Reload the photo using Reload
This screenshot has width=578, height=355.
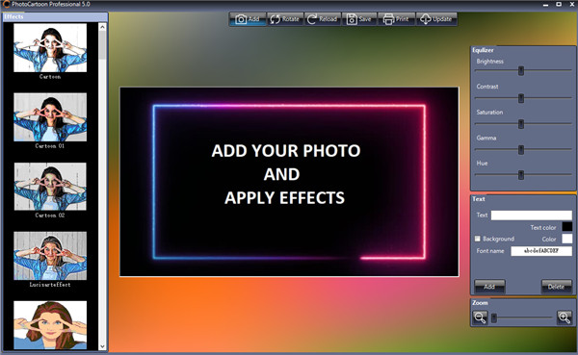(323, 19)
